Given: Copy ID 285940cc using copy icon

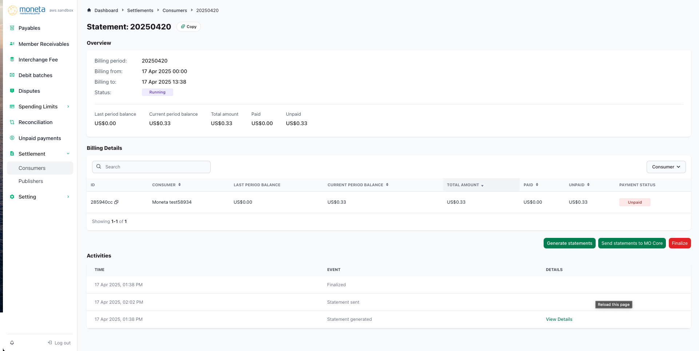Looking at the screenshot, I should (x=116, y=202).
